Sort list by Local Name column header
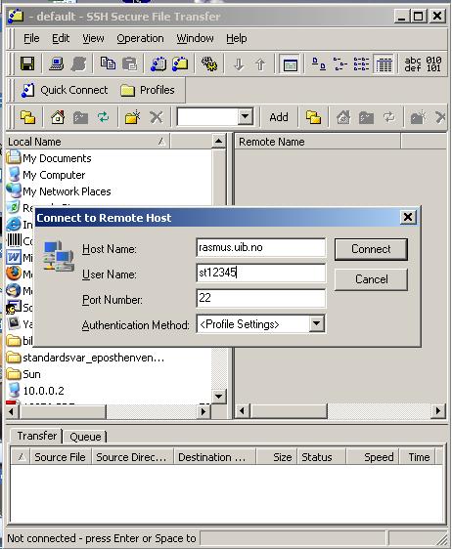 [88, 142]
